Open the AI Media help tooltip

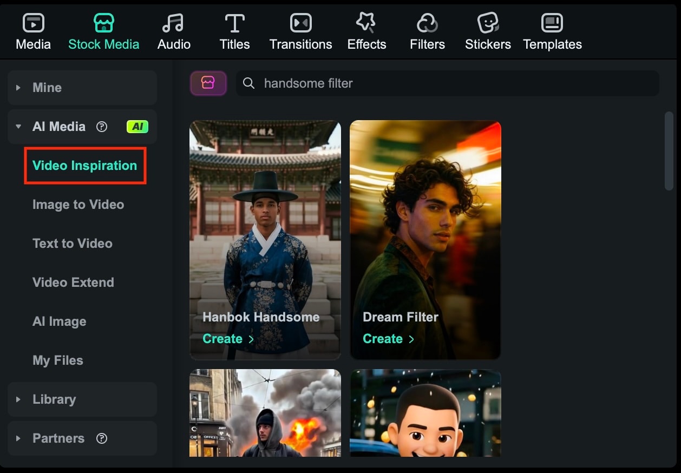(x=102, y=127)
